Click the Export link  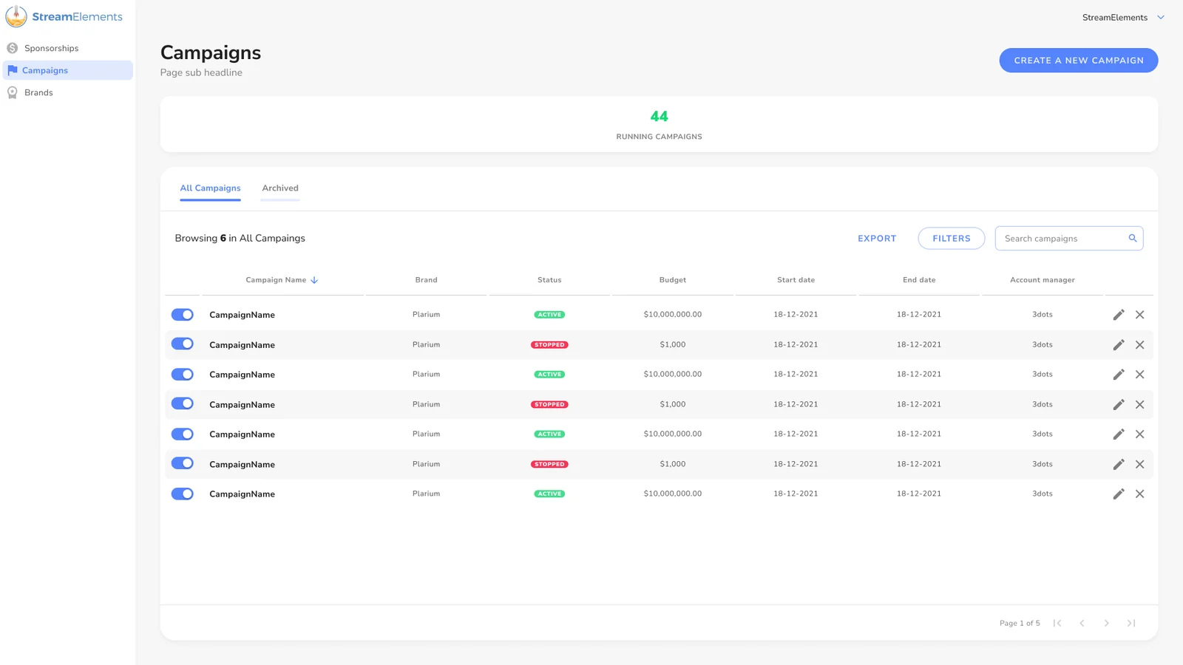[x=877, y=239]
